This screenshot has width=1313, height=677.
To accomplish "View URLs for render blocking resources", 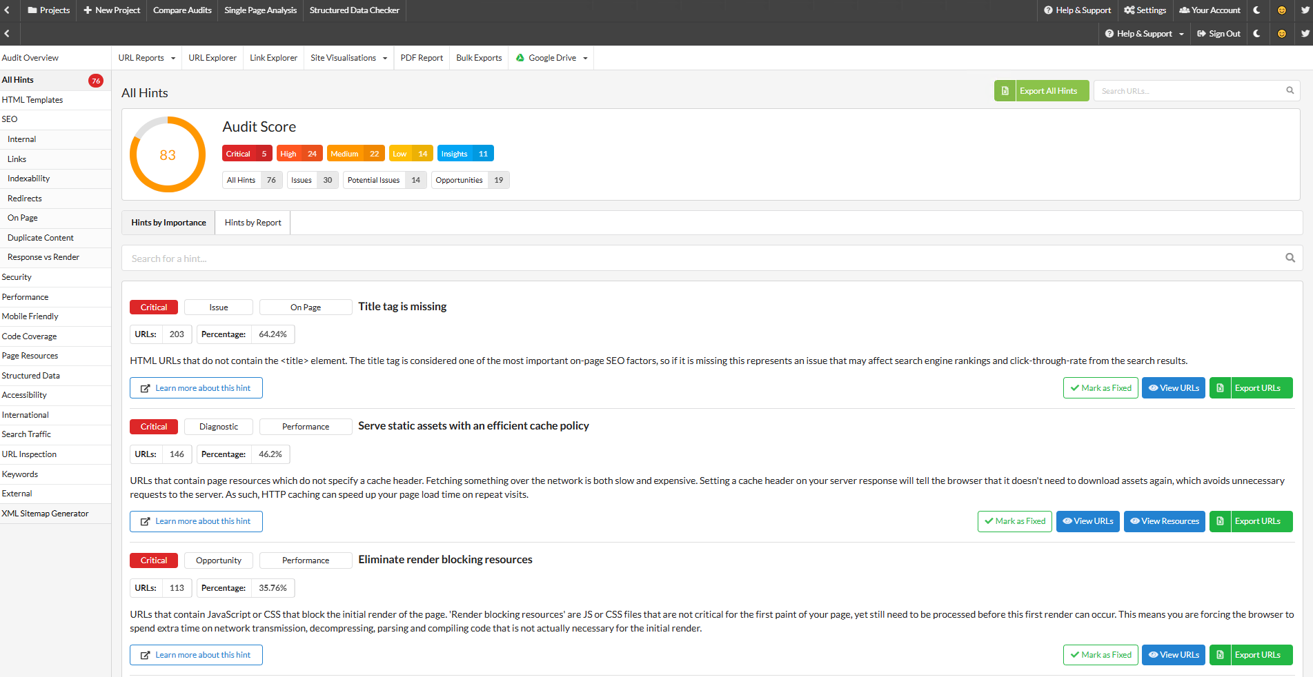I will click(1174, 655).
